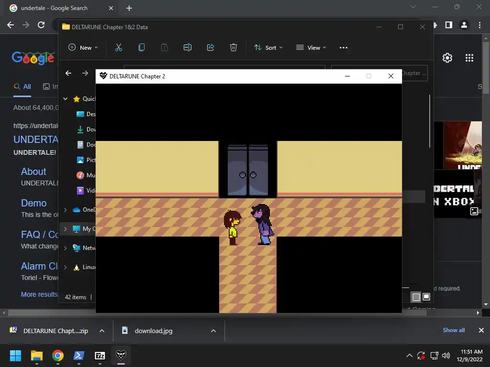Click the Cut scissors icon in File Explorer
The image size is (490, 367).
pyautogui.click(x=119, y=47)
